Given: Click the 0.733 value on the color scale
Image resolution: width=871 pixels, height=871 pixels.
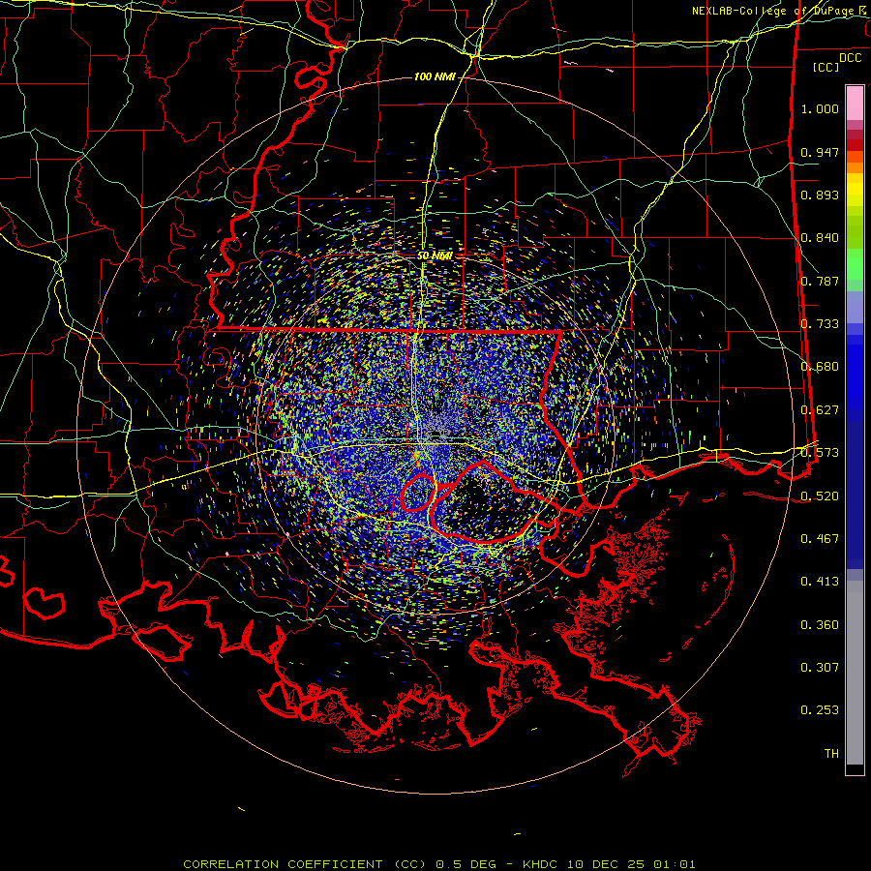Looking at the screenshot, I should (820, 324).
